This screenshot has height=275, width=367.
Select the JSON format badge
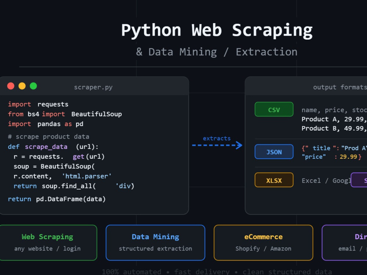click(x=274, y=152)
